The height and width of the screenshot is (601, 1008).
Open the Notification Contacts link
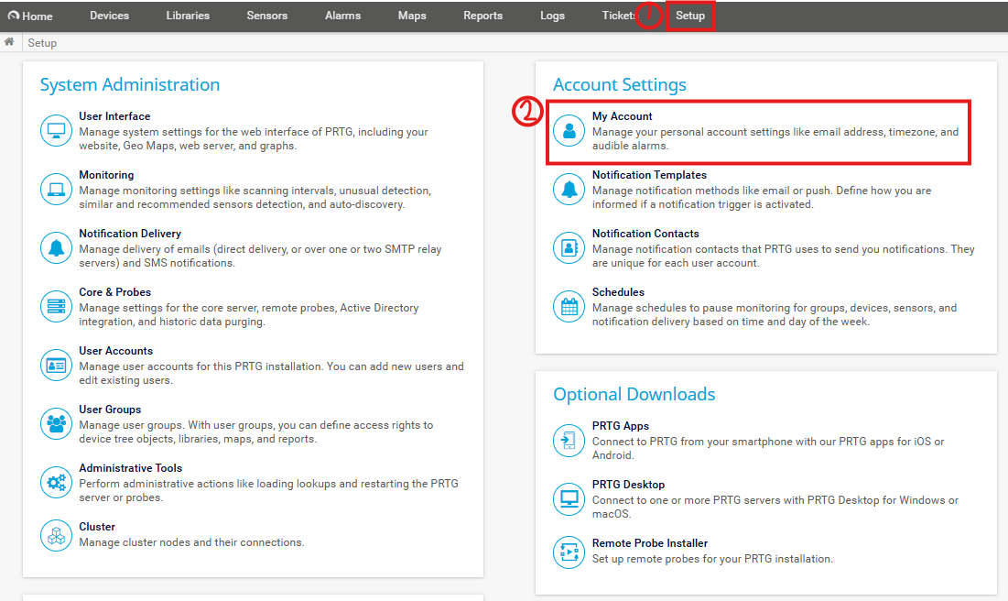tap(645, 234)
